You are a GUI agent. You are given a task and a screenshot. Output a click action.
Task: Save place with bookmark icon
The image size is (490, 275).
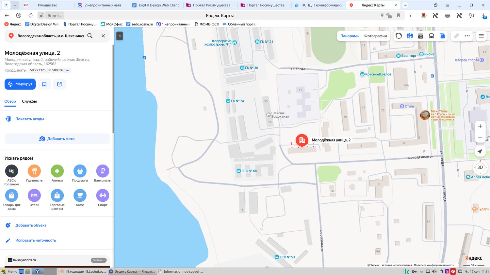pyautogui.click(x=44, y=84)
